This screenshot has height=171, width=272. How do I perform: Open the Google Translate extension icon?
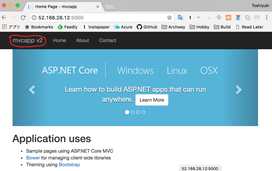pos(180,17)
